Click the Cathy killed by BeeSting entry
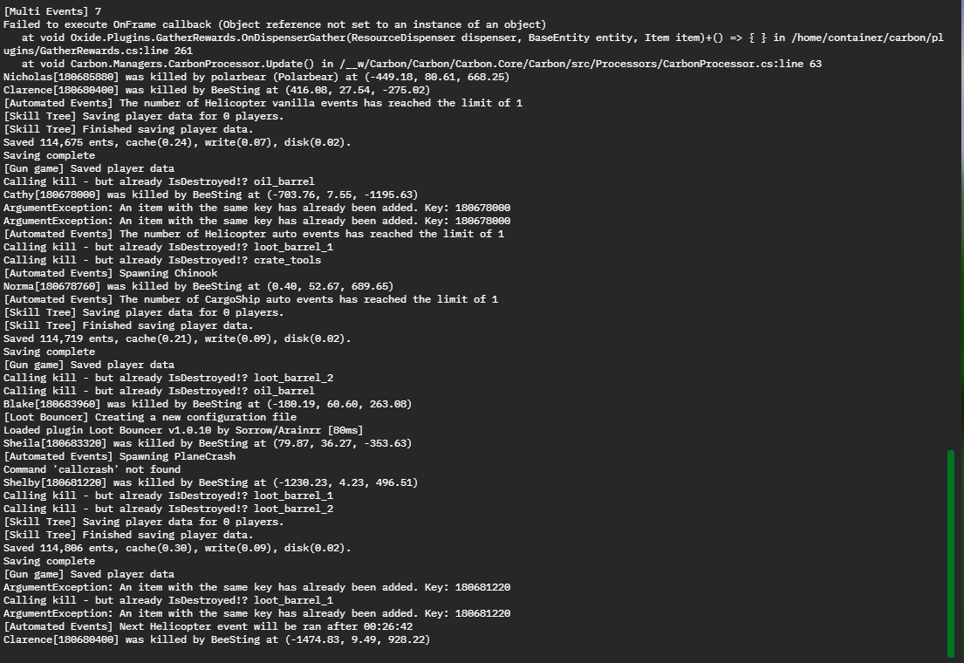 tap(210, 195)
